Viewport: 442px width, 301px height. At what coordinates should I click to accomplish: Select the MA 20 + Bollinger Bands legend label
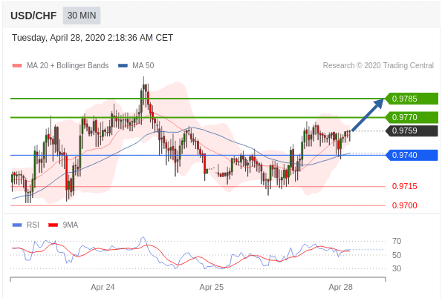click(x=68, y=65)
